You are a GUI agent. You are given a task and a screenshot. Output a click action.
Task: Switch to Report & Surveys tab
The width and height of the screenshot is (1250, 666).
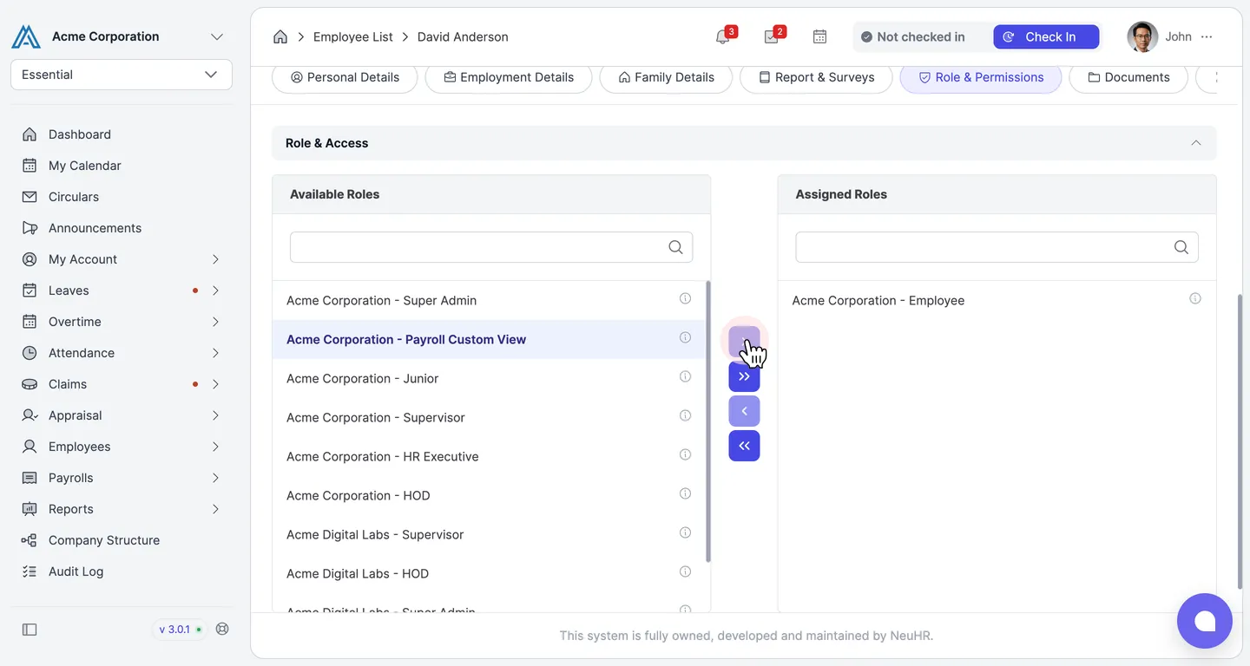tap(816, 77)
